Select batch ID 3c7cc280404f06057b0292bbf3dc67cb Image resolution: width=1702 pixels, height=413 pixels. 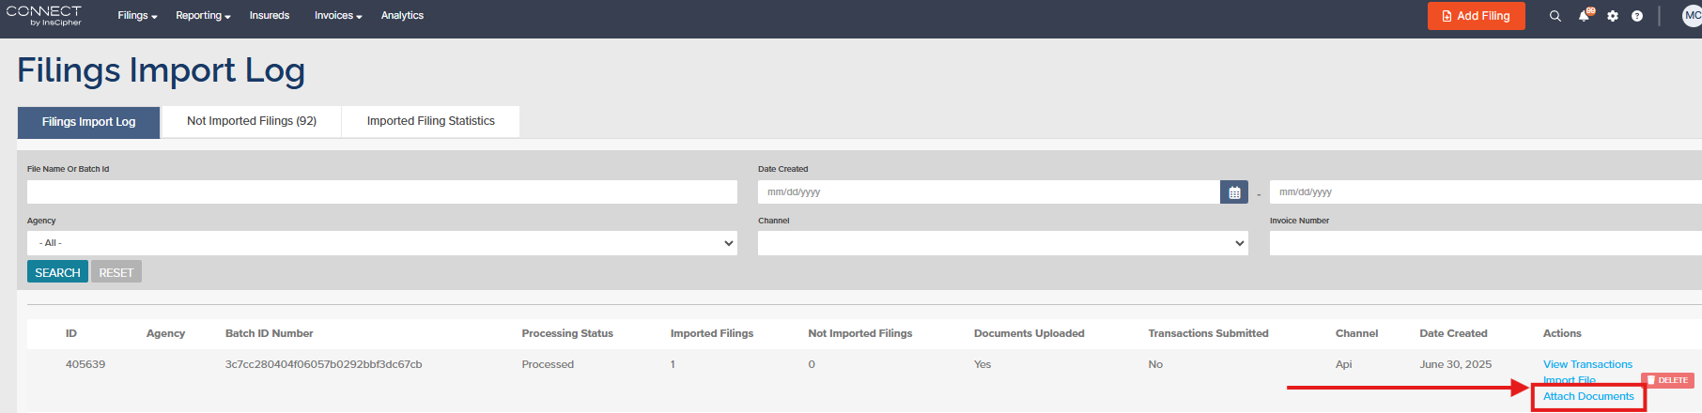[x=323, y=364]
